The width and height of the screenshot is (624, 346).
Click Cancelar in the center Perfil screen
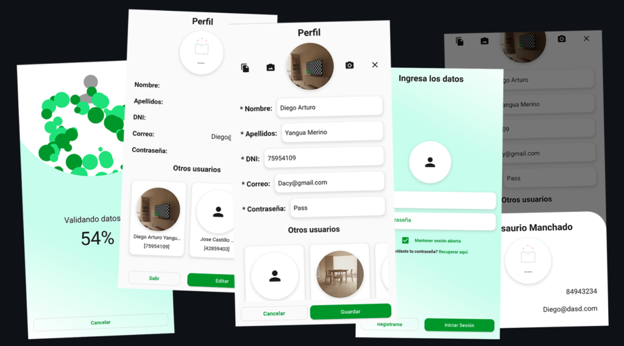coord(274,313)
